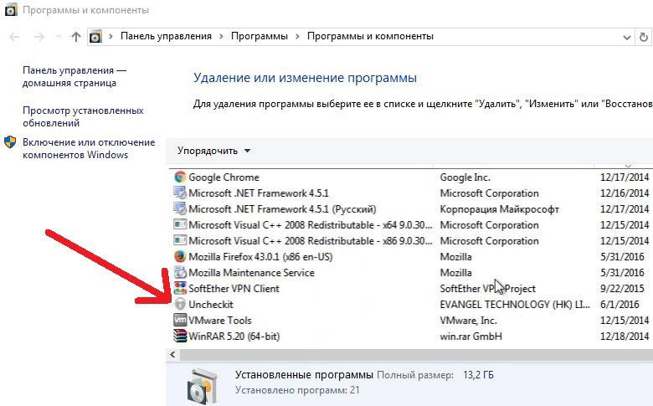Image resolution: width=653 pixels, height=406 pixels.
Task: Select the Mozilla Firefox 43.0.1 icon
Action: (x=179, y=257)
